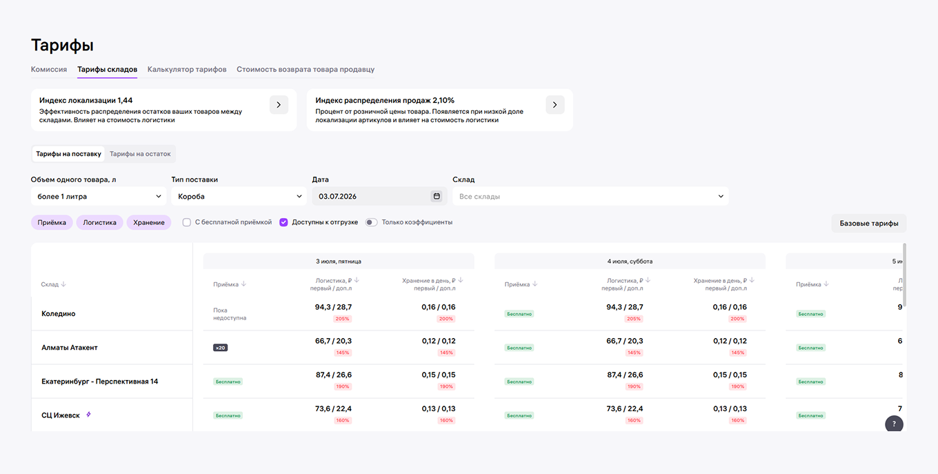The height and width of the screenshot is (474, 938).
Task: Open the sales distribution index arrow
Action: pos(555,105)
